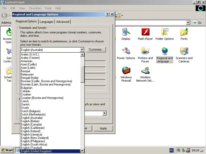Open the address bar dropdown arrow

[x=188, y=23]
